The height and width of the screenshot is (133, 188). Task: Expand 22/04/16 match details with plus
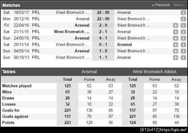[x=175, y=25]
